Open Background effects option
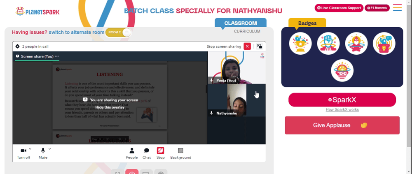This screenshot has width=412, height=174. [181, 153]
